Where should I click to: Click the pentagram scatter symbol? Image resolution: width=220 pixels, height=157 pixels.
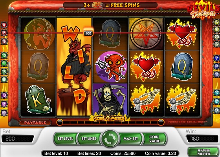tap(146, 34)
